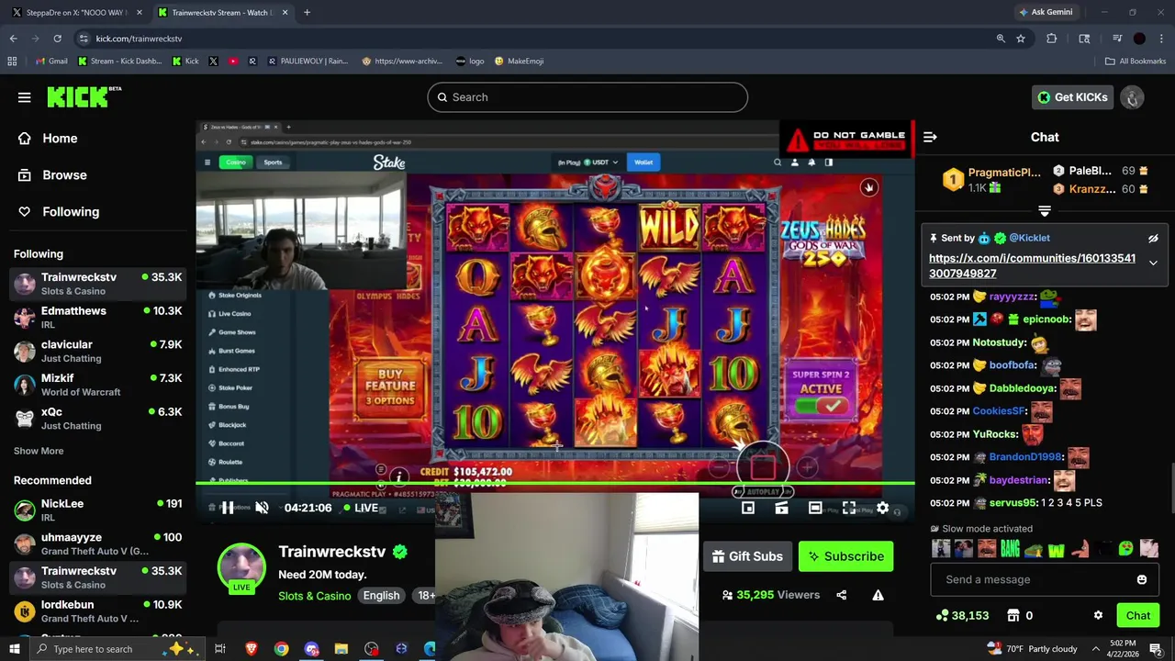The height and width of the screenshot is (661, 1175).
Task: Open Browse in sidebar
Action: [54, 175]
